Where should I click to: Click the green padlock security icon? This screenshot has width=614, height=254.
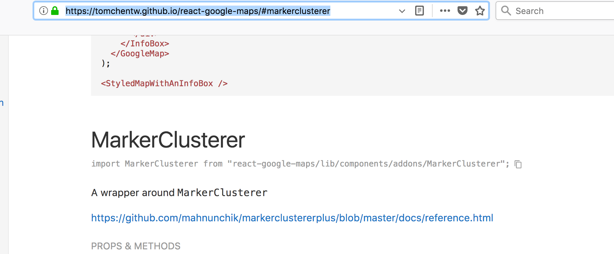55,10
